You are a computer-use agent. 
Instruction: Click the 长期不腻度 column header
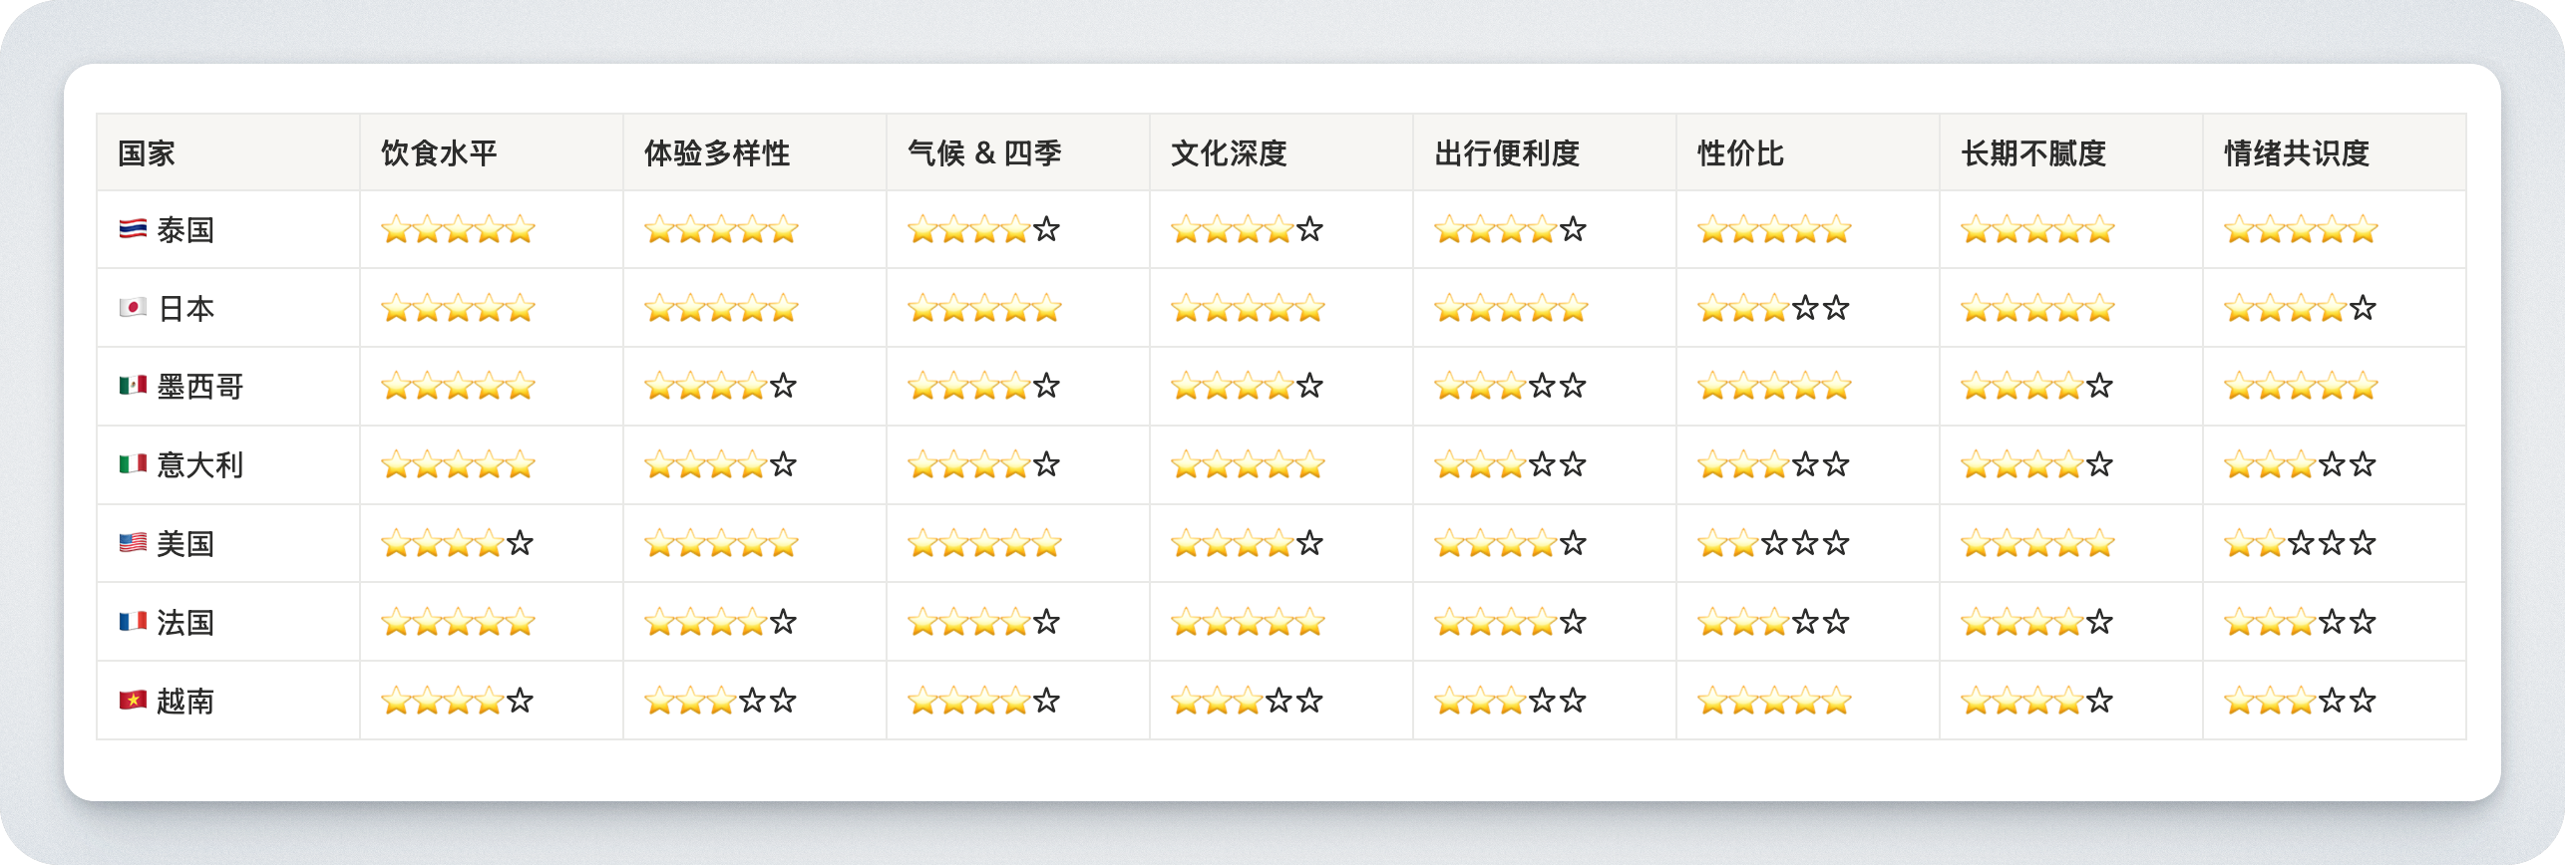click(2033, 153)
